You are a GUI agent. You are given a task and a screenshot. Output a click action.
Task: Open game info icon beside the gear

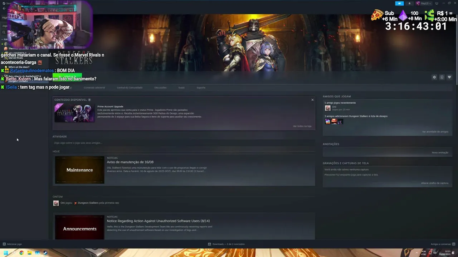[x=442, y=77]
